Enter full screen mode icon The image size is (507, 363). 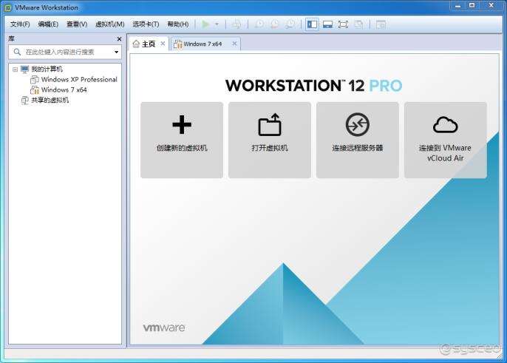(343, 24)
